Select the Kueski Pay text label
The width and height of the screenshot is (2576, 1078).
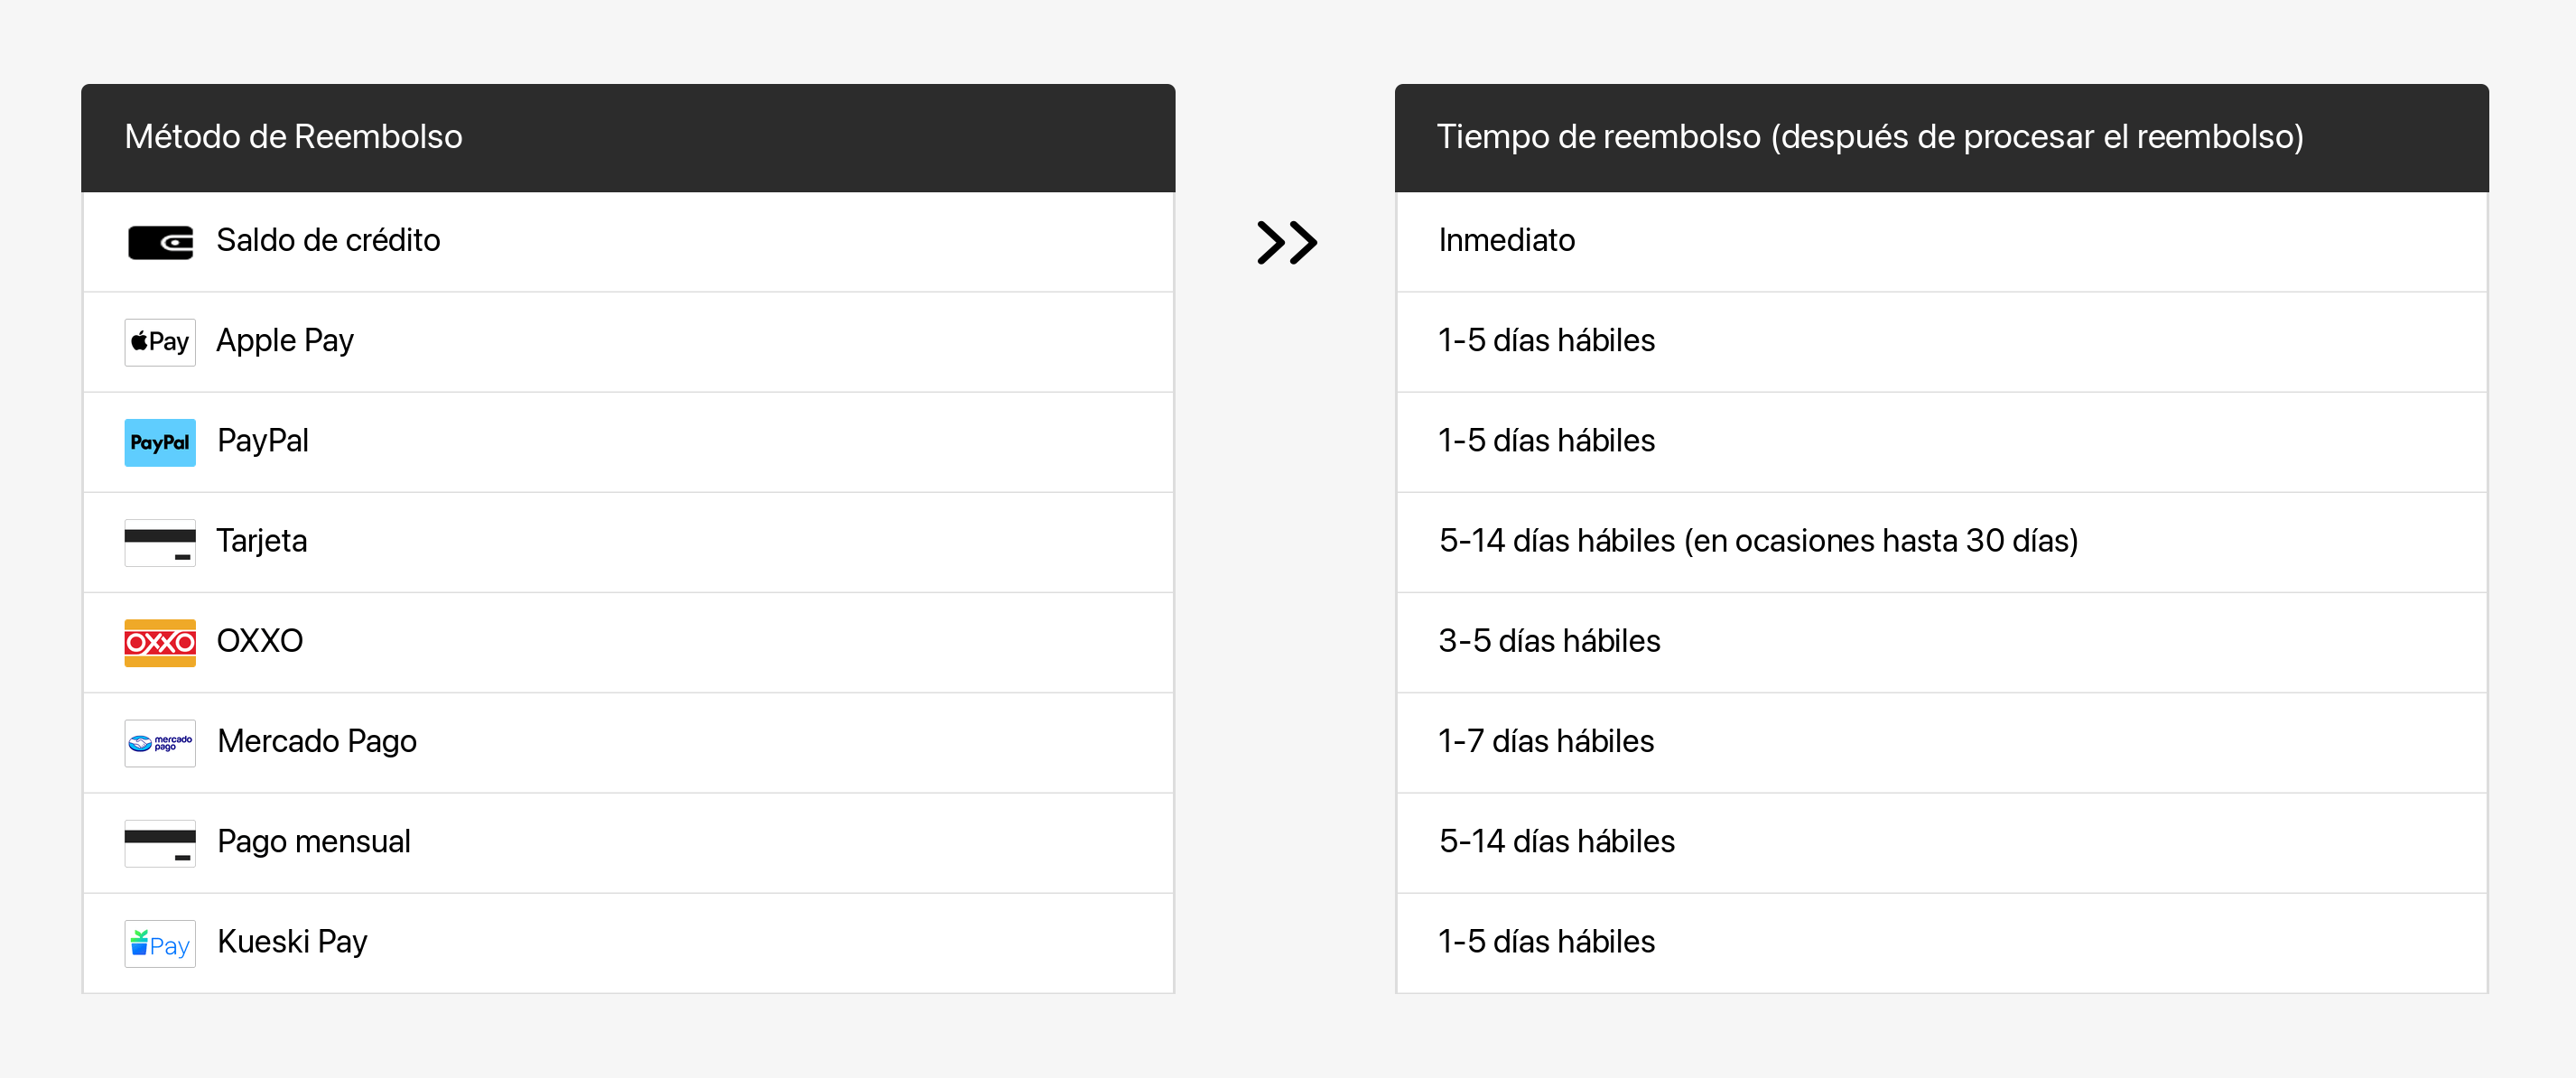click(292, 942)
